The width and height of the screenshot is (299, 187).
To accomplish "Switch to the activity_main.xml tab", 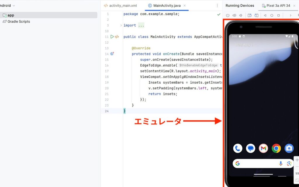I will [x=120, y=6].
